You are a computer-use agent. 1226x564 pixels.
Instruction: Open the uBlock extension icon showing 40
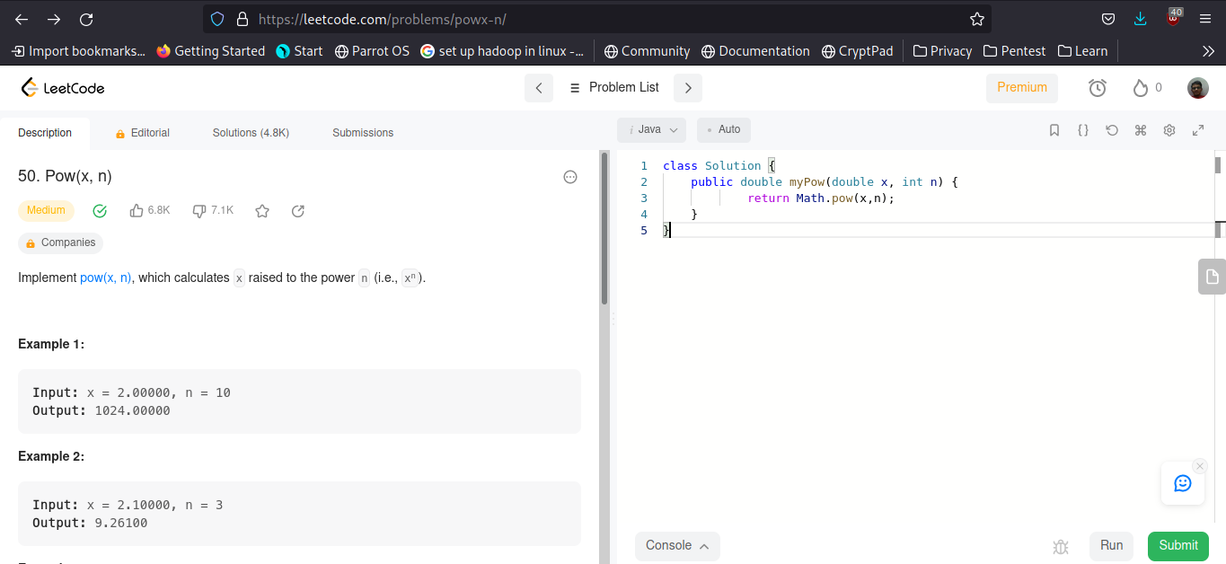click(1173, 18)
